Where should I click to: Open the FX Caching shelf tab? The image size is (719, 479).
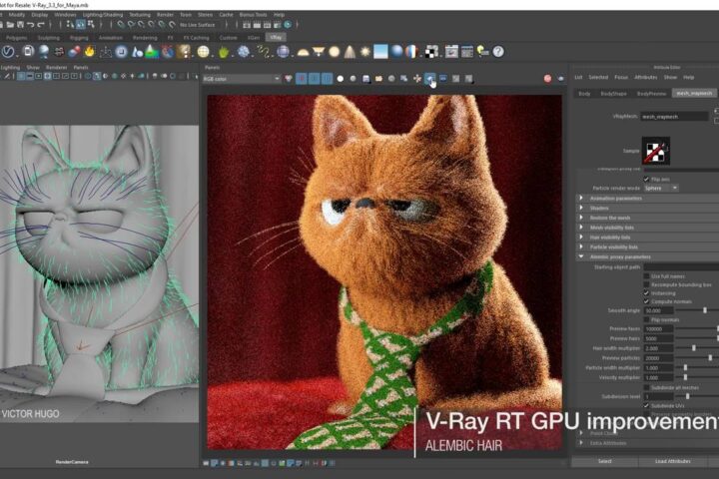[x=196, y=38]
